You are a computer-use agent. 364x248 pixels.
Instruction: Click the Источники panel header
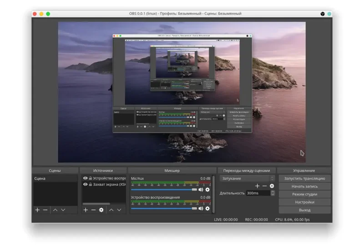pos(103,171)
